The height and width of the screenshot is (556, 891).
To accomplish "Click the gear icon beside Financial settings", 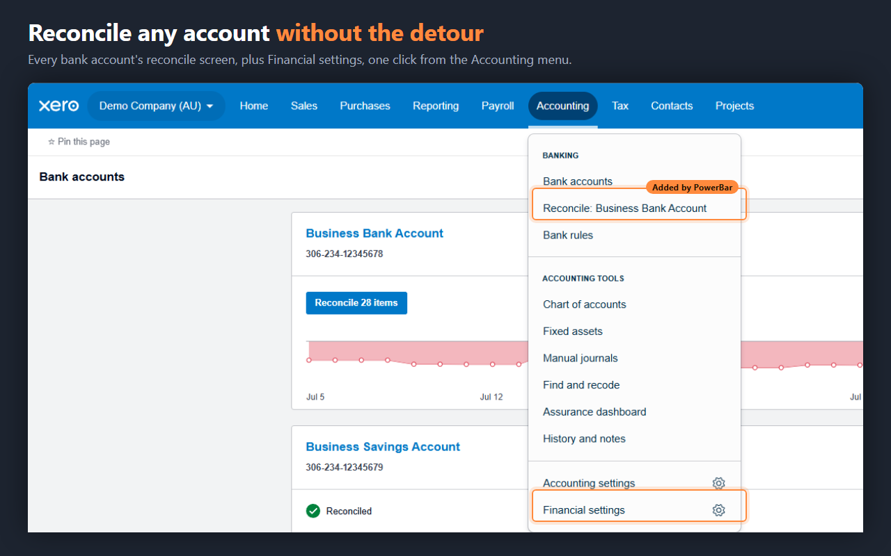I will (719, 510).
